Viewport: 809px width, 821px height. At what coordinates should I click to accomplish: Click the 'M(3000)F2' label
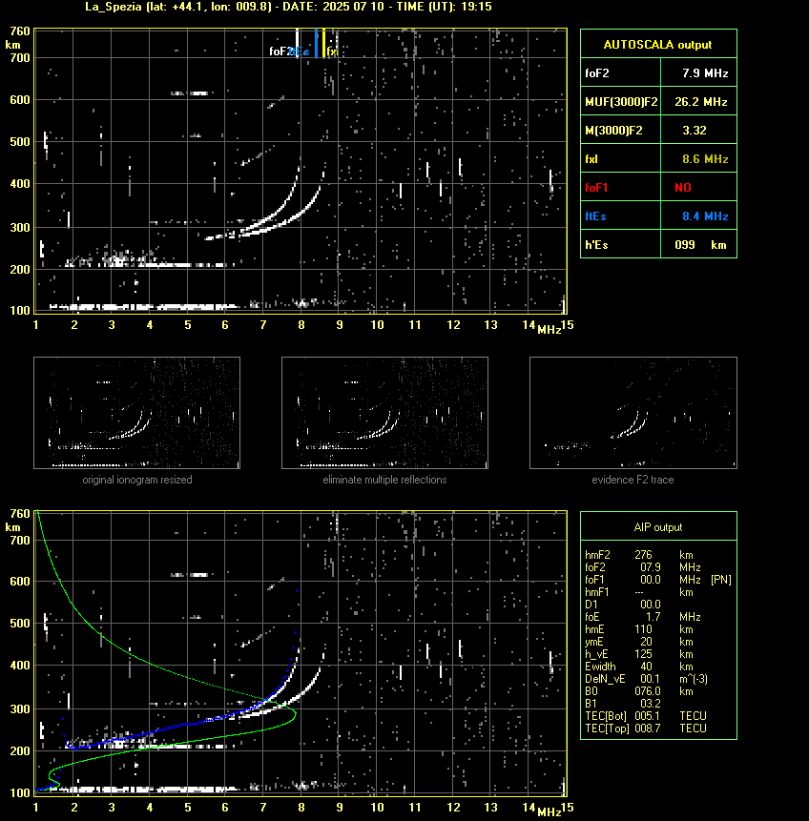(613, 131)
